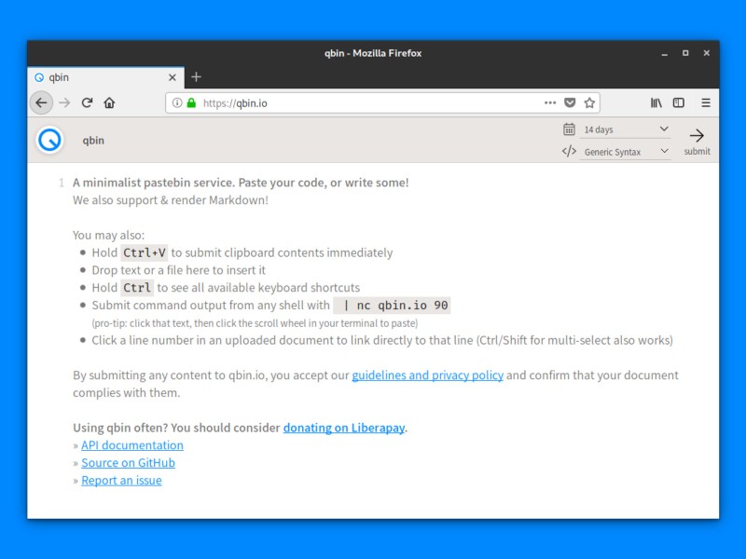Expand the 14 days expiry dropdown
Viewport: 746px width, 559px height.
[x=625, y=130]
